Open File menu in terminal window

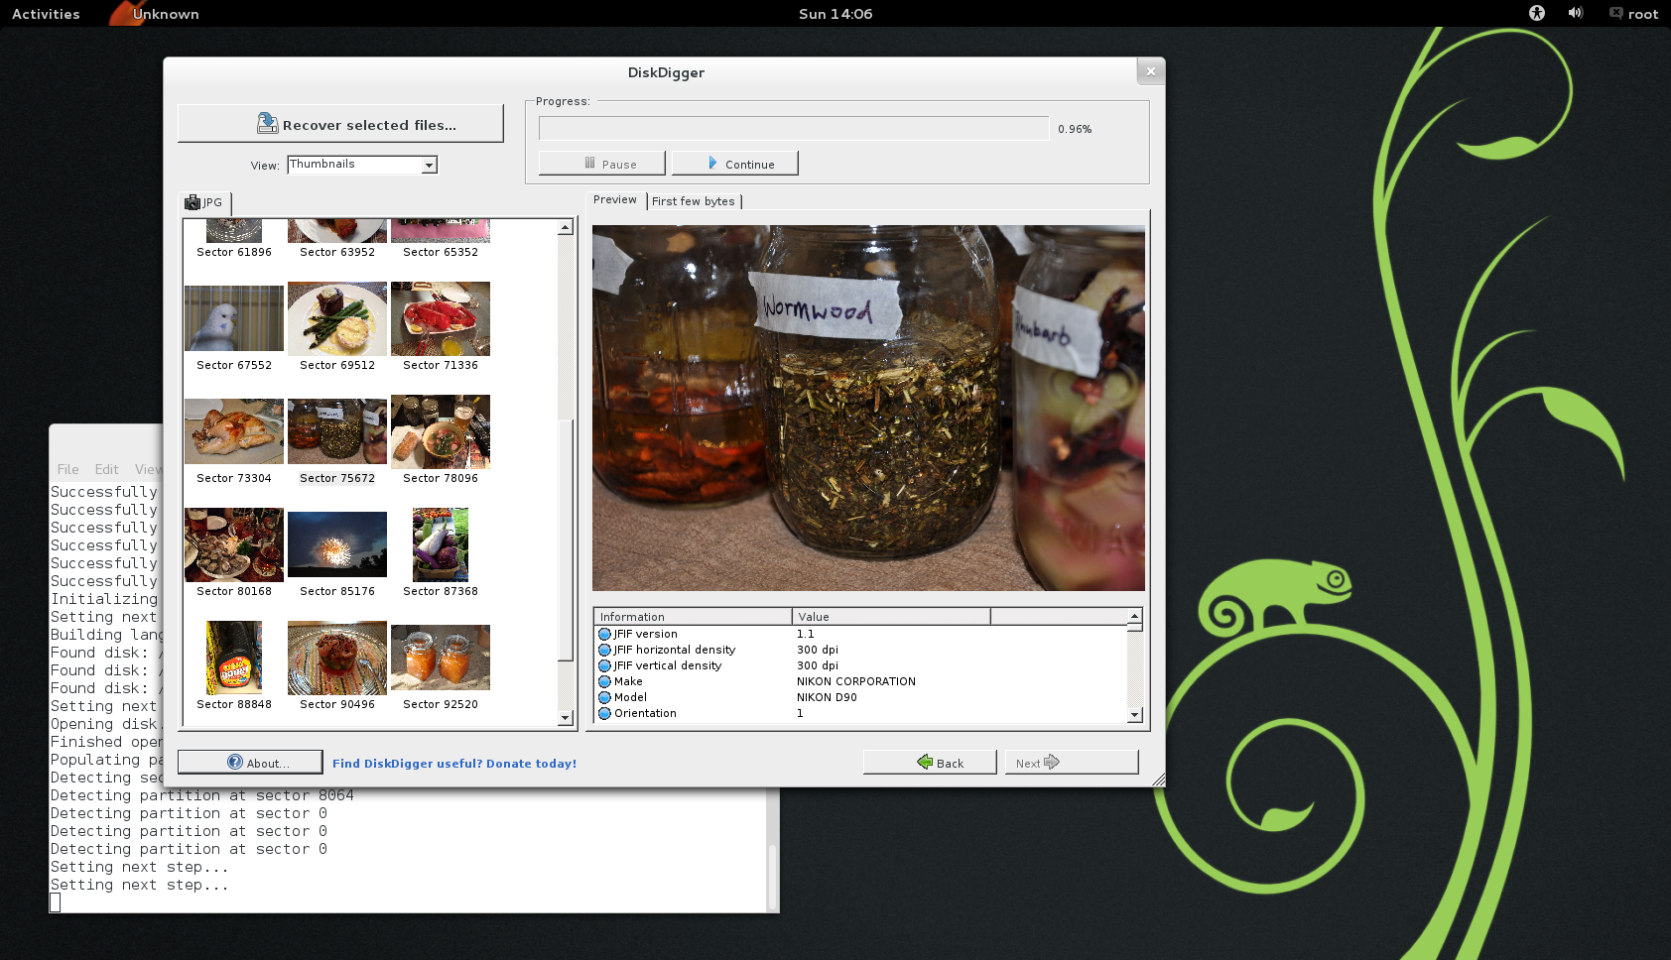(x=67, y=469)
